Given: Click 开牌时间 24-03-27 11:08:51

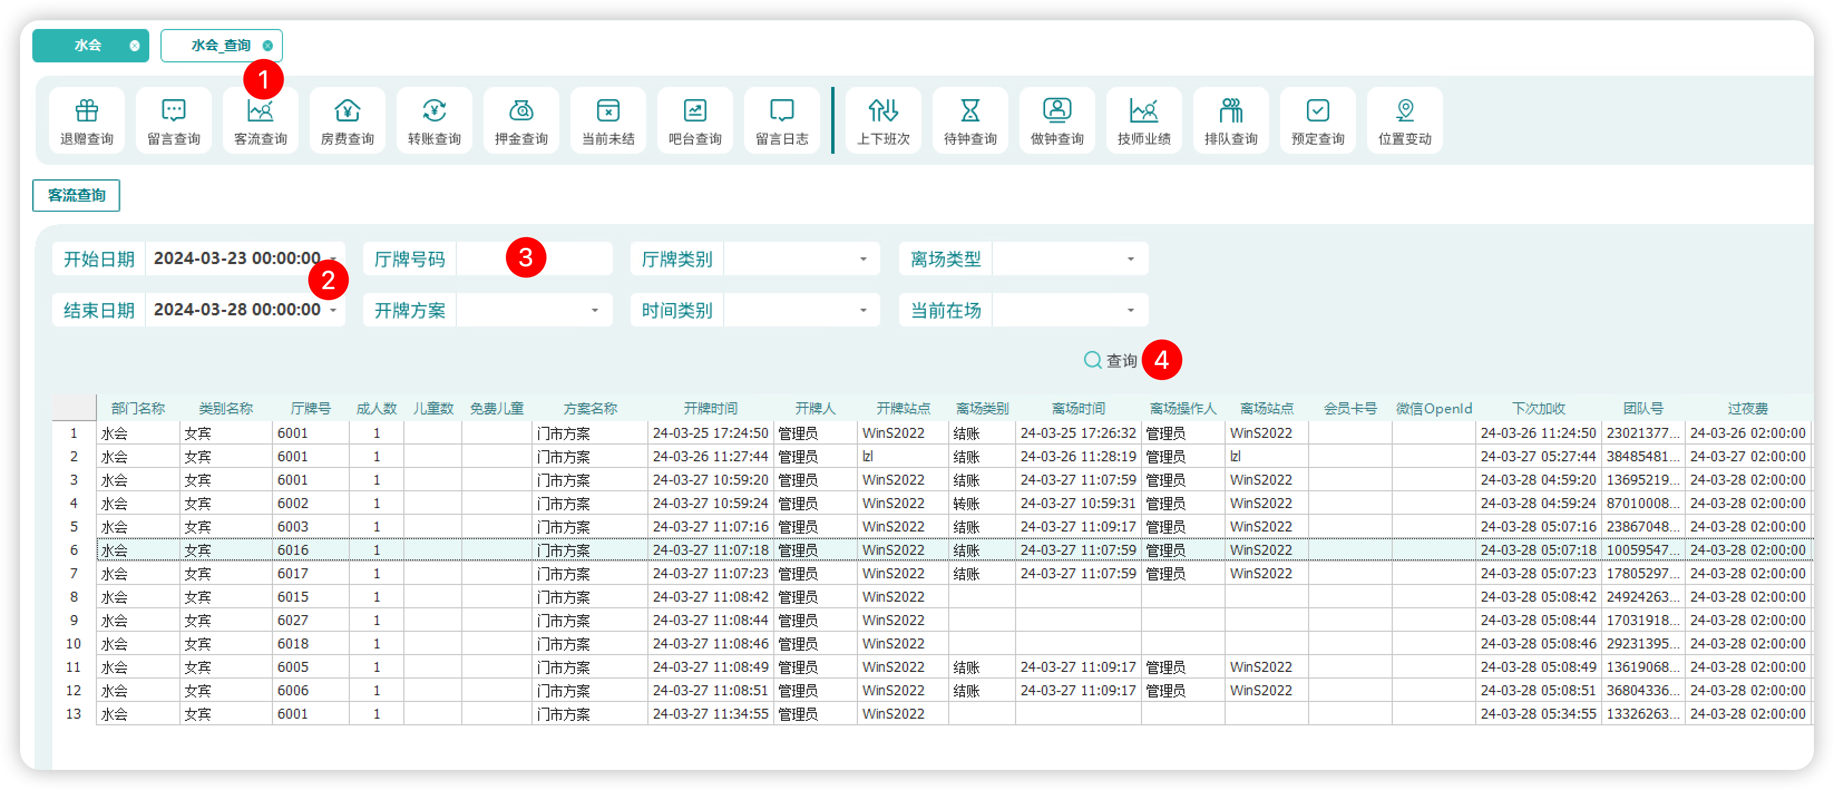Looking at the screenshot, I should coord(710,690).
